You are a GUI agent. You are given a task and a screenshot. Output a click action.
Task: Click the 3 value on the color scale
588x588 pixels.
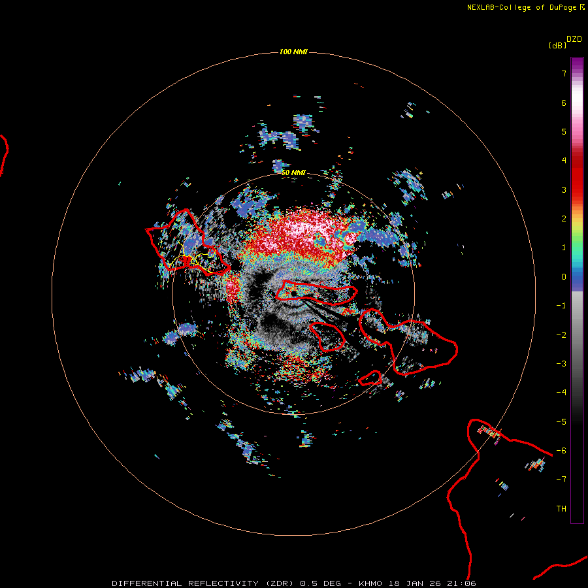click(564, 189)
